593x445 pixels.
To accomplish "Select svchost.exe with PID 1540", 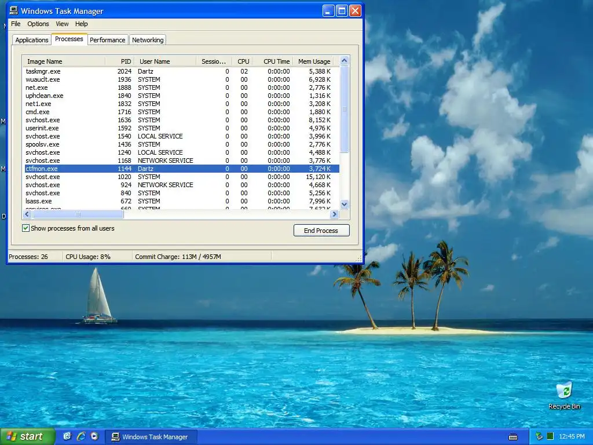I will point(182,136).
